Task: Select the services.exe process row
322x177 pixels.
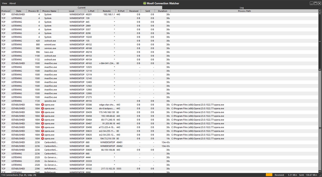Action: coord(160,48)
